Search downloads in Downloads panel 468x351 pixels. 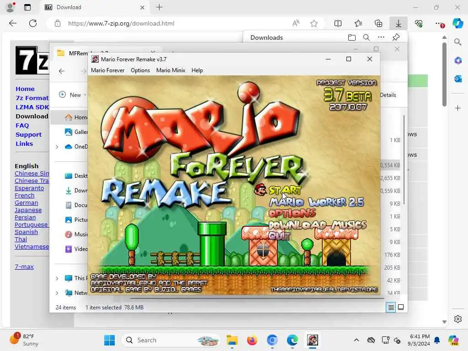[367, 37]
